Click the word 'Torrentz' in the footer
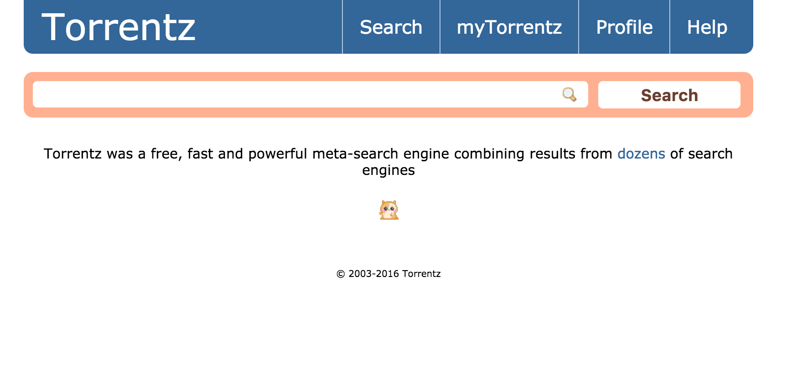 421,274
